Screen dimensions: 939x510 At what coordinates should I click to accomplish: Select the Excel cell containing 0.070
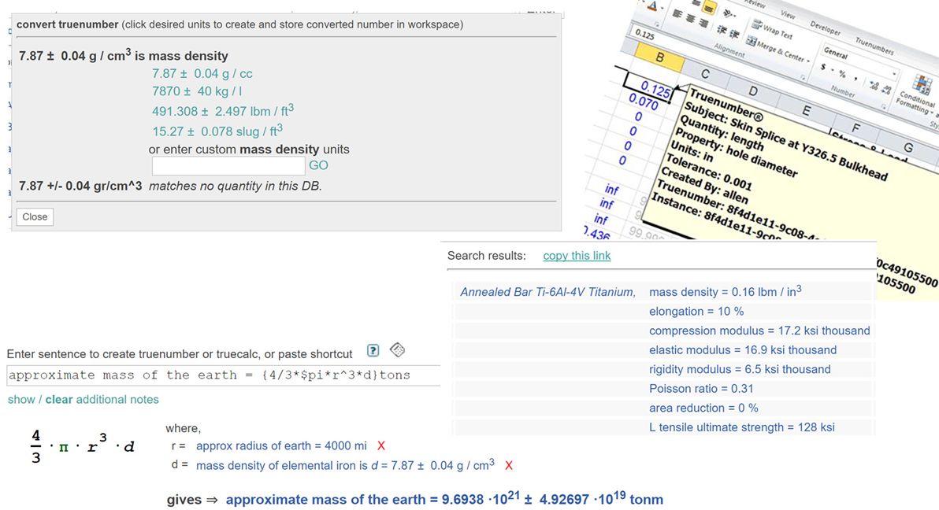(644, 102)
